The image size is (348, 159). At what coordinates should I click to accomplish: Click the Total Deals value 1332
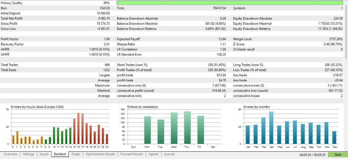(x=106, y=70)
